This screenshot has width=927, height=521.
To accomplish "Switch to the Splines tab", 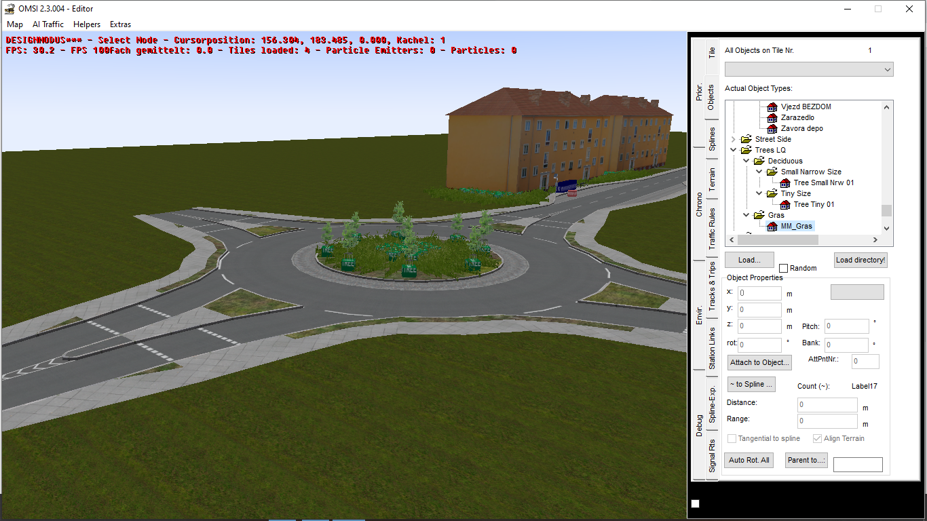I will [712, 138].
